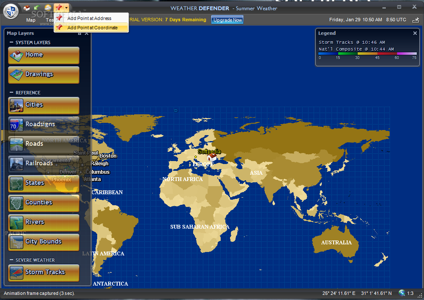Click the Storm Tracks icon
This screenshot has height=300, width=424.
pos(17,273)
